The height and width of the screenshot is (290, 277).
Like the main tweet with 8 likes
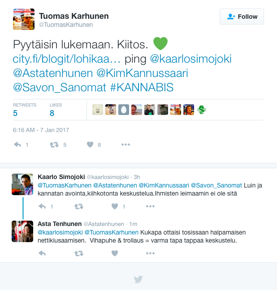tap(90, 145)
